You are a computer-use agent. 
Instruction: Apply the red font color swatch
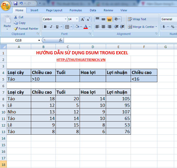86,27
